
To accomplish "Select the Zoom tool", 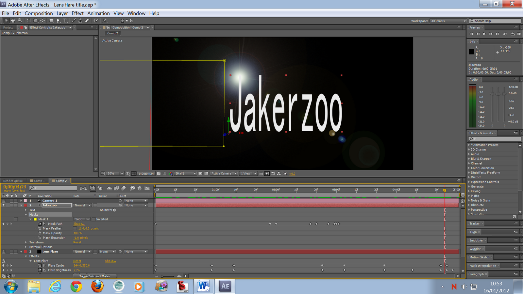I will tap(20, 20).
